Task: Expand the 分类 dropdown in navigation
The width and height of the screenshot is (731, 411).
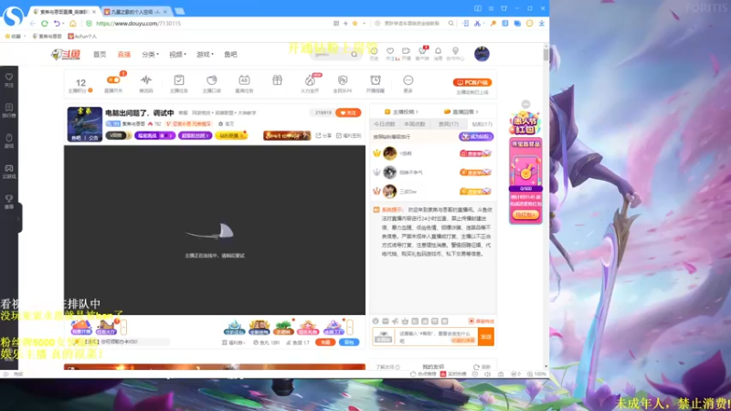Action: [x=151, y=55]
